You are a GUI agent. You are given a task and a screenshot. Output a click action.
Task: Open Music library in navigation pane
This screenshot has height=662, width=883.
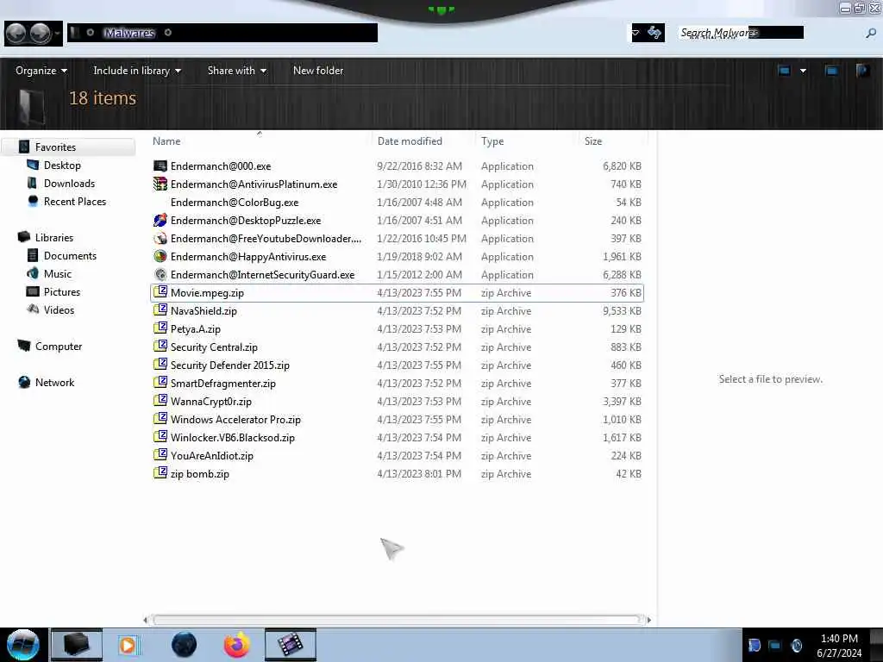tap(58, 273)
